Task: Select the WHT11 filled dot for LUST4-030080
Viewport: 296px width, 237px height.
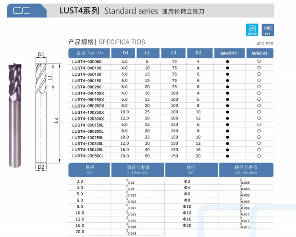Action: pos(228,62)
